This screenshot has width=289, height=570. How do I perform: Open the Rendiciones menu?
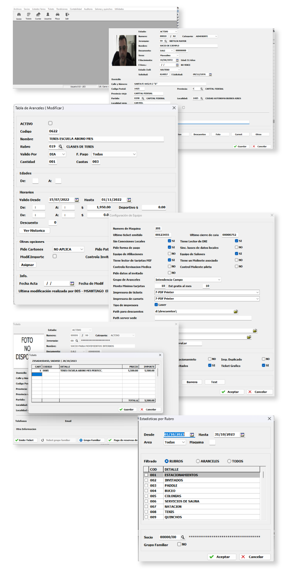click(62, 8)
